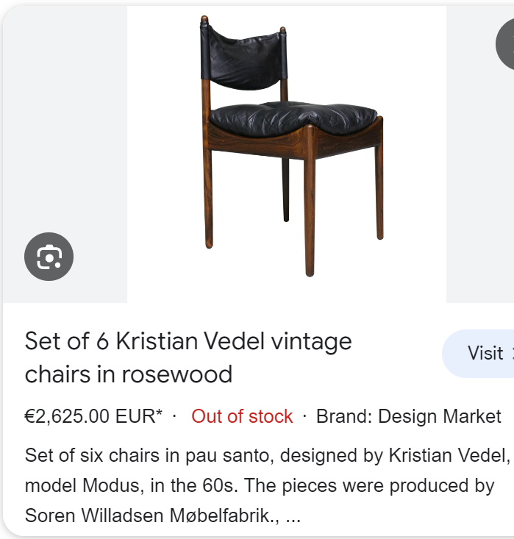Screen dimensions: 514x539
Task: Click the red 'Out of stock' label
Action: tap(242, 416)
